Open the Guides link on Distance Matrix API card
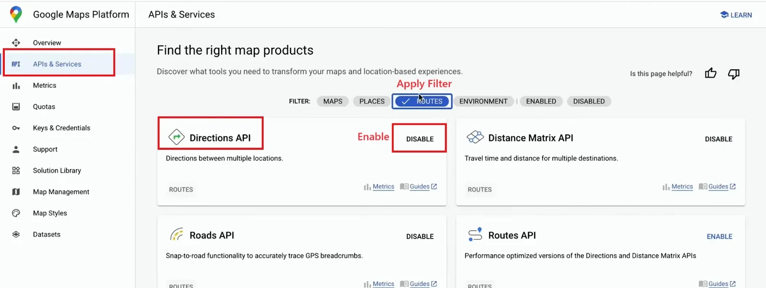766x288 pixels. click(x=718, y=187)
